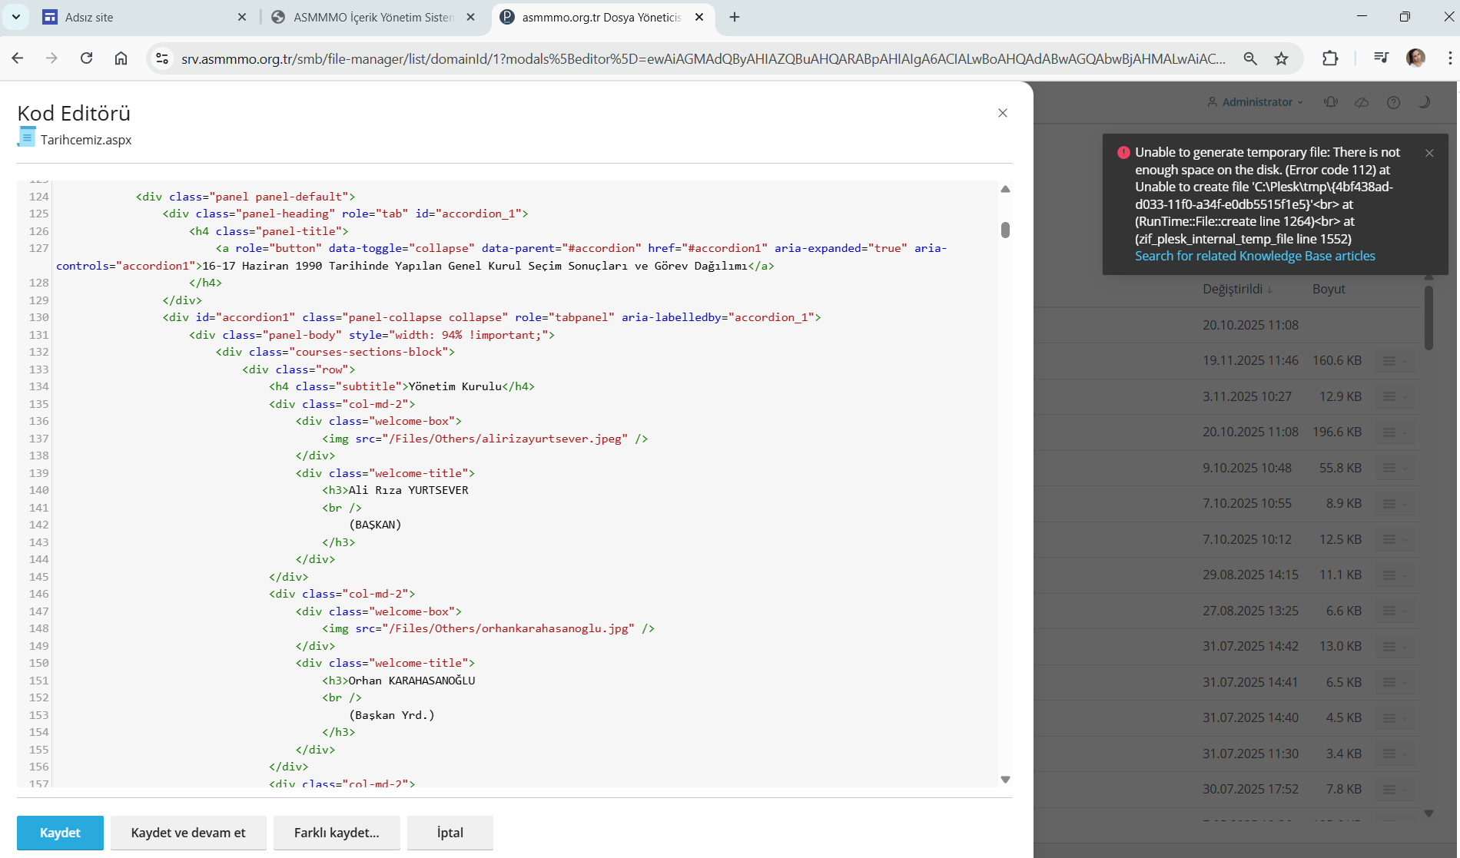Open row menu for 55.8 KB file
This screenshot has width=1460, height=858.
click(1395, 469)
